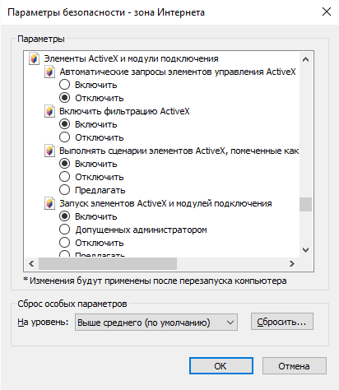
Task: Select 'Включить' under Запуск элементов ActiveX
Action: pyautogui.click(x=64, y=216)
